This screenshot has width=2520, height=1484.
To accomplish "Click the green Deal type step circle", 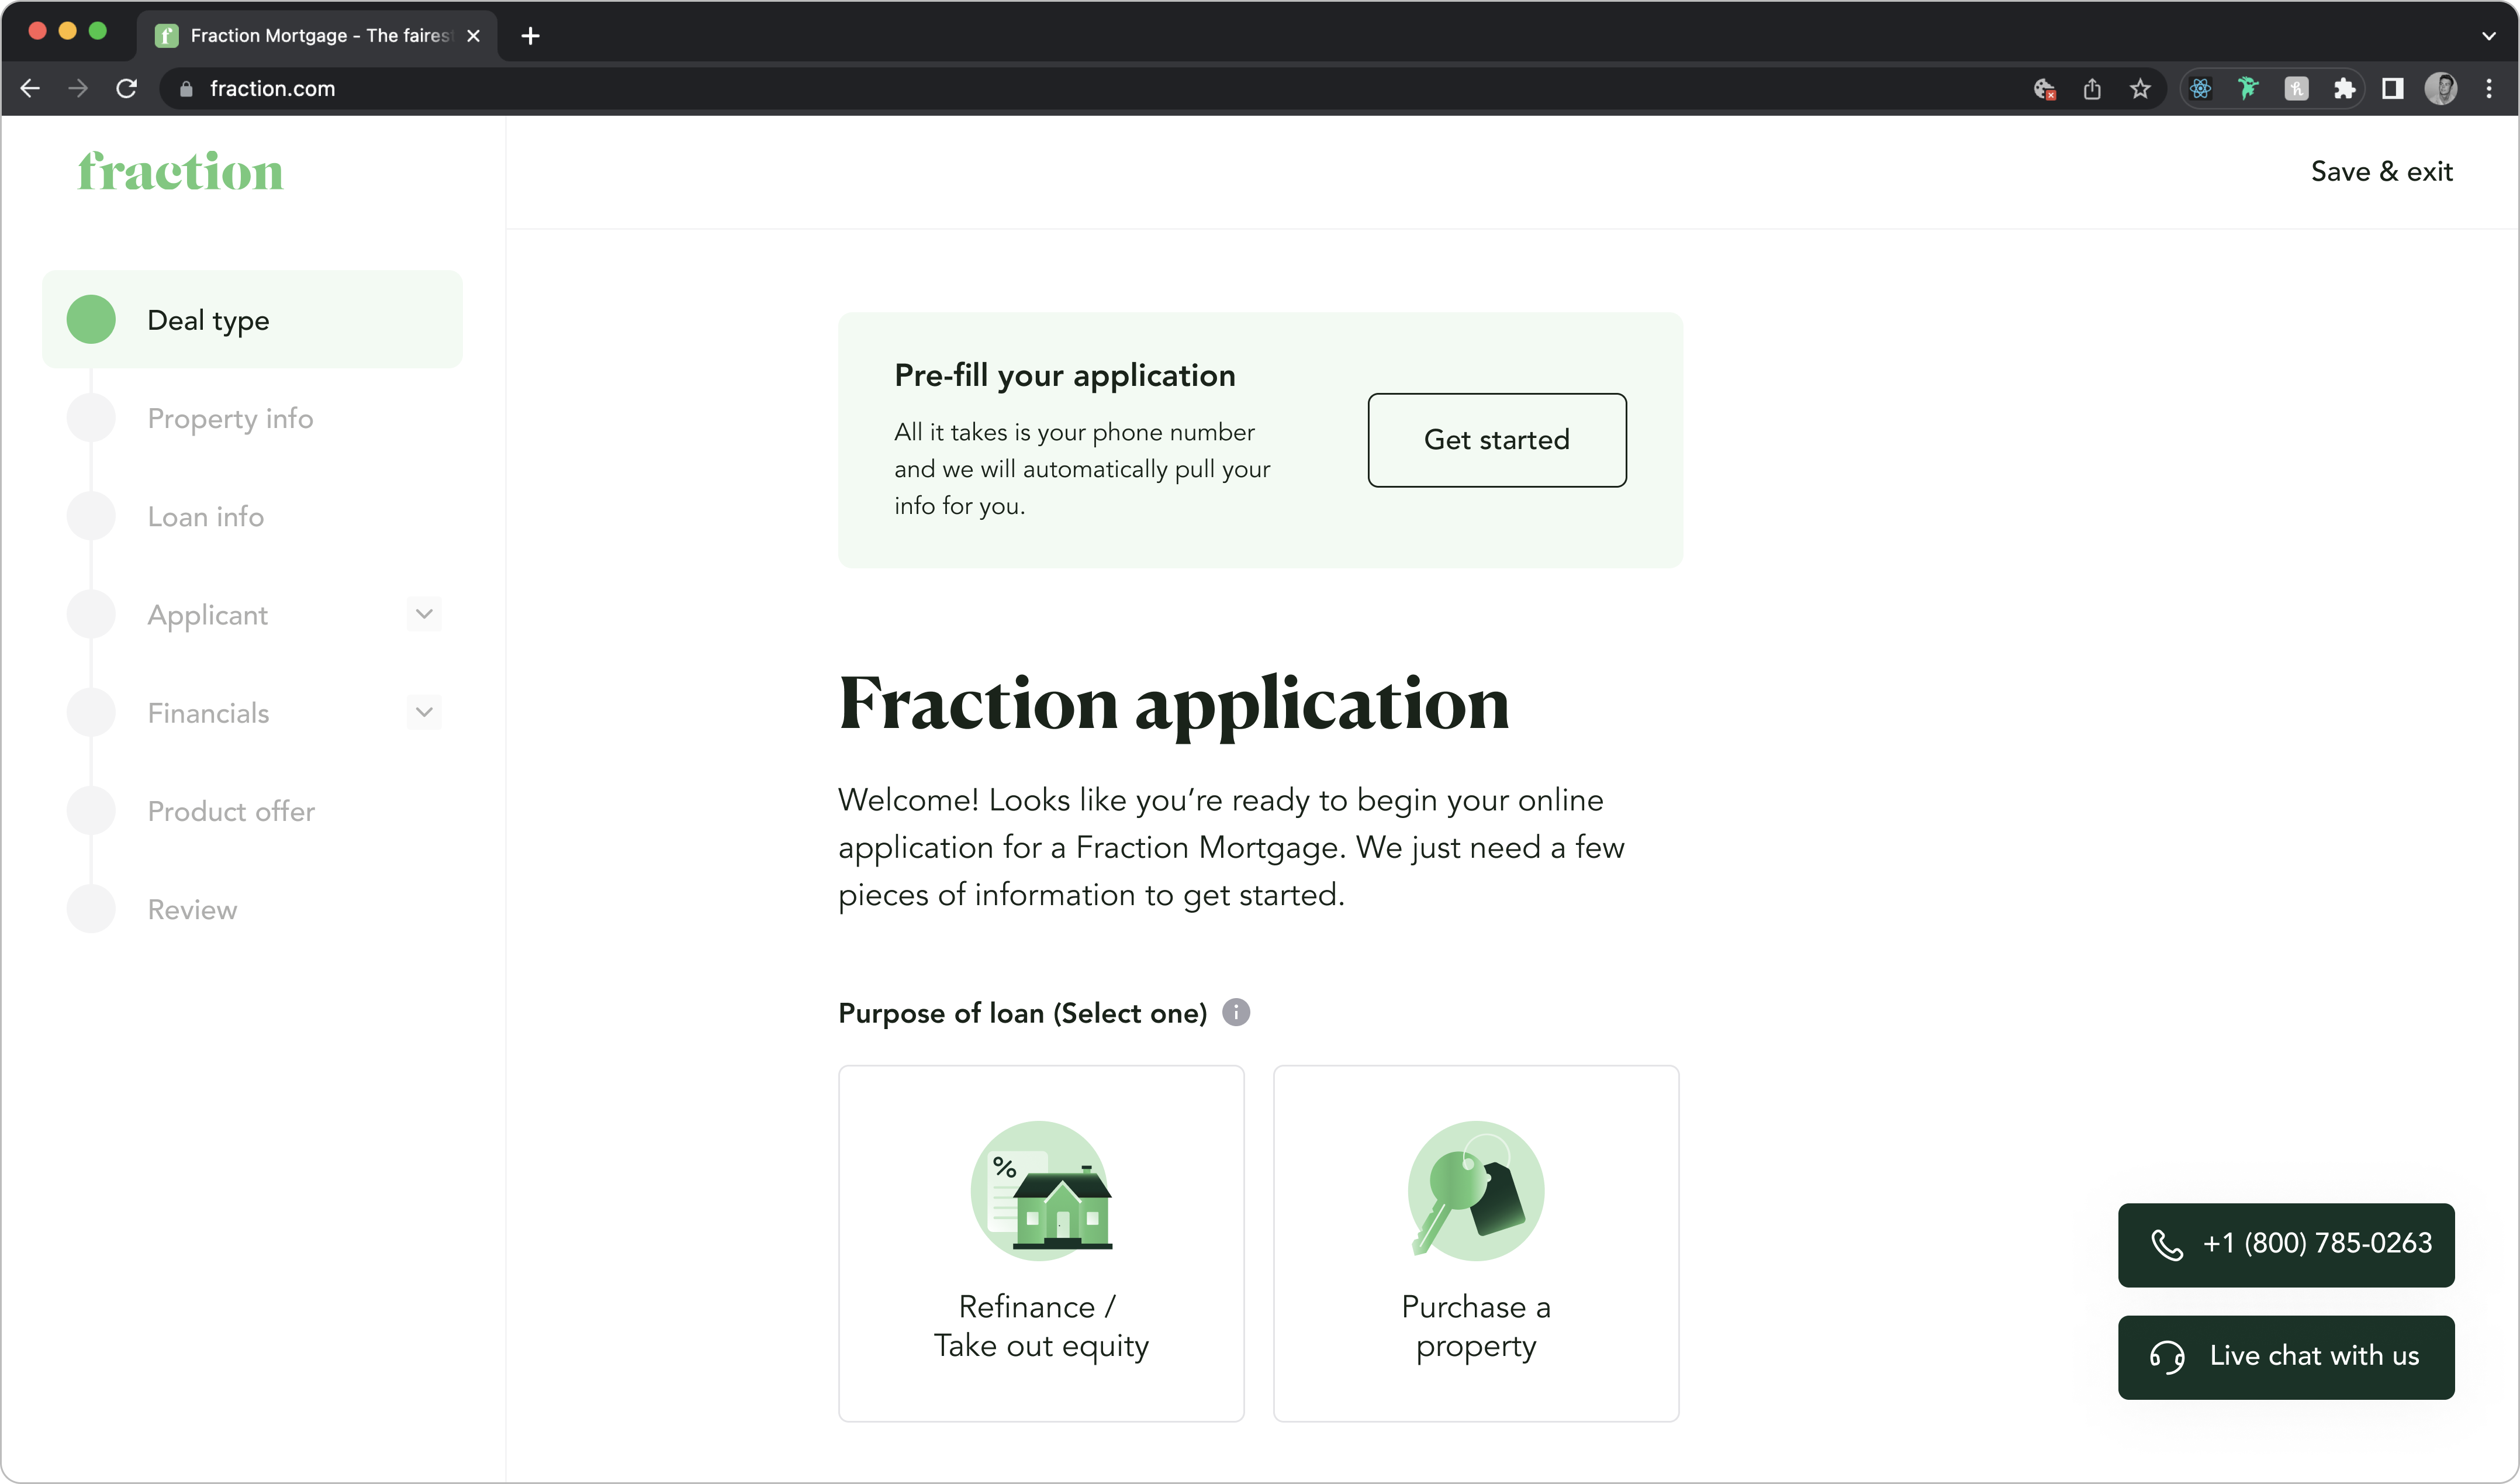I will pyautogui.click(x=91, y=320).
